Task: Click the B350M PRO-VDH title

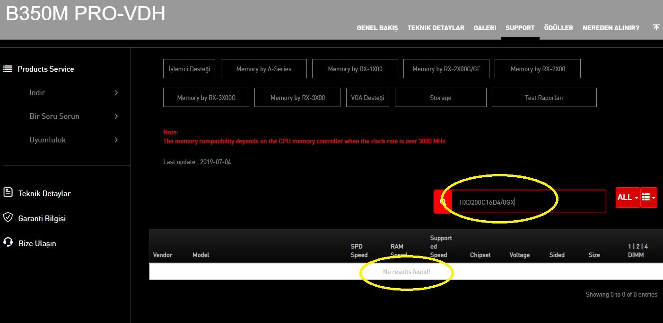Action: tap(86, 14)
